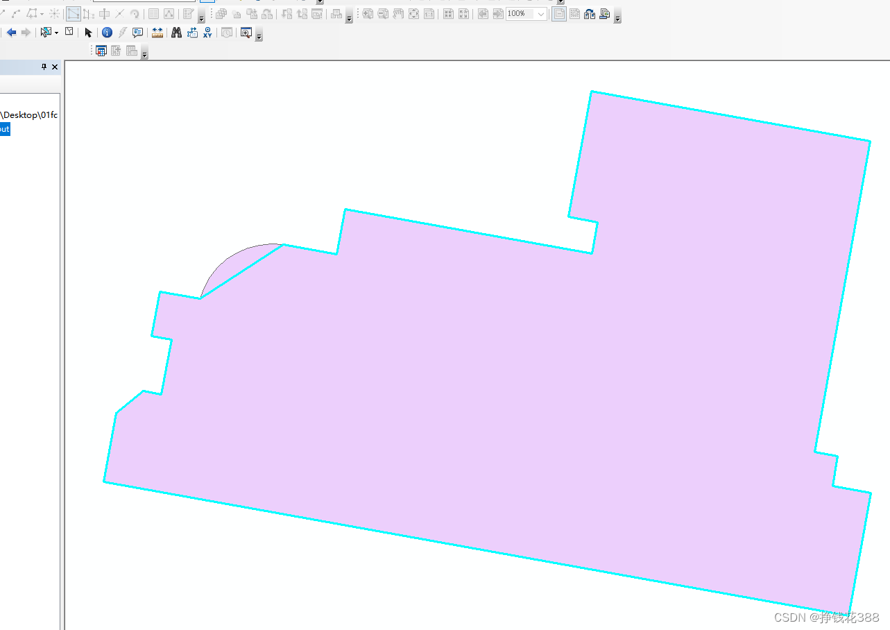The image size is (890, 630).
Task: Unpin the table of contents panel
Action: coord(43,67)
